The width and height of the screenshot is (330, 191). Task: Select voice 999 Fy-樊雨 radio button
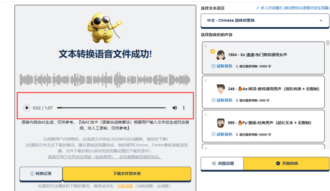pyautogui.click(x=213, y=120)
